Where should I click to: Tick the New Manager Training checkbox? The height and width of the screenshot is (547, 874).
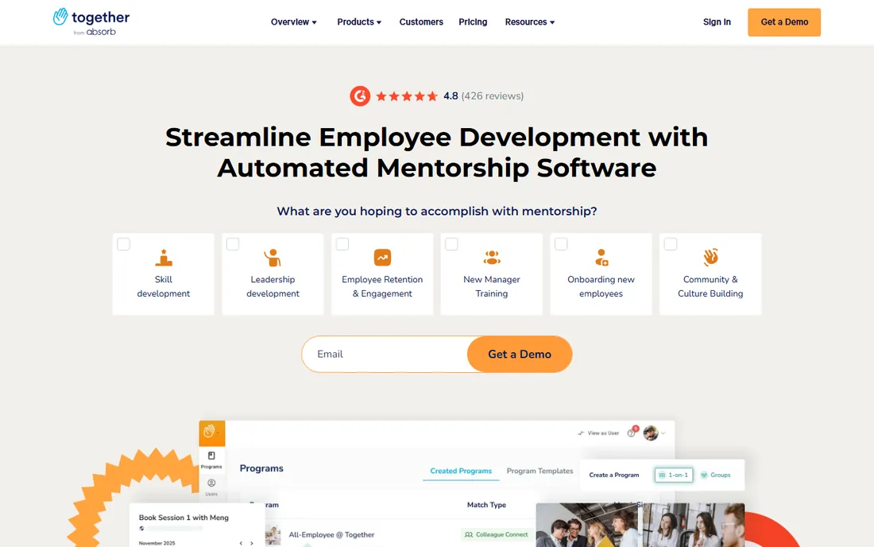451,244
